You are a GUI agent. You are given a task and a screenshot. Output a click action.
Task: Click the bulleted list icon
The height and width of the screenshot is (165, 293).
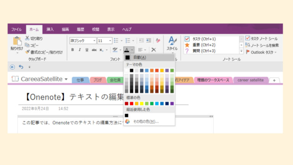116,40
